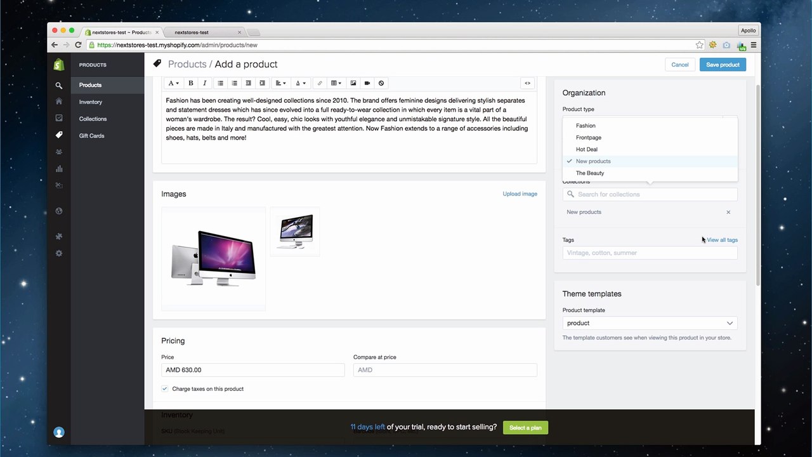
Task: Open the Product template dropdown
Action: coord(650,323)
